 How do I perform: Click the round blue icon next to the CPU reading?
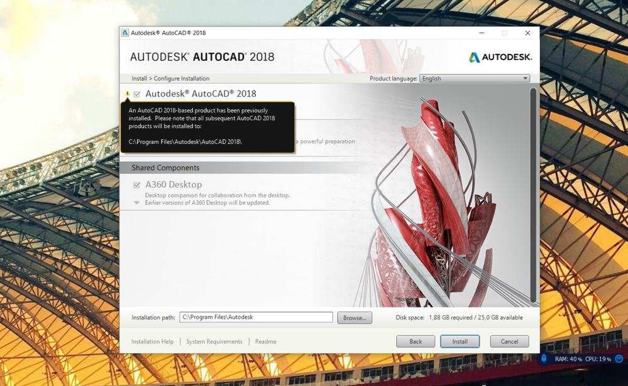click(x=619, y=359)
